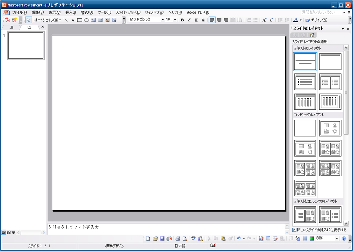The image size is (353, 251).
Task: Open font color dropdown arrow
Action: (301, 20)
